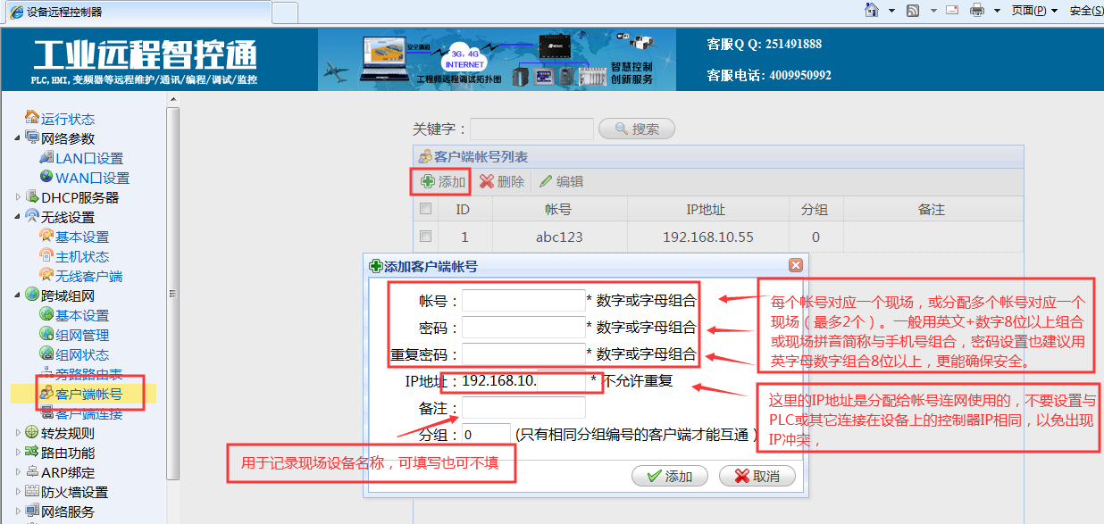Open LAN口设置 in the sidebar
Screen dimensions: 1104x524
(x=88, y=158)
